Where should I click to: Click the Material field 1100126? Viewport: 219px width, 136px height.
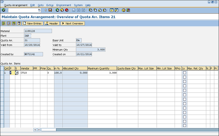pos(38,31)
